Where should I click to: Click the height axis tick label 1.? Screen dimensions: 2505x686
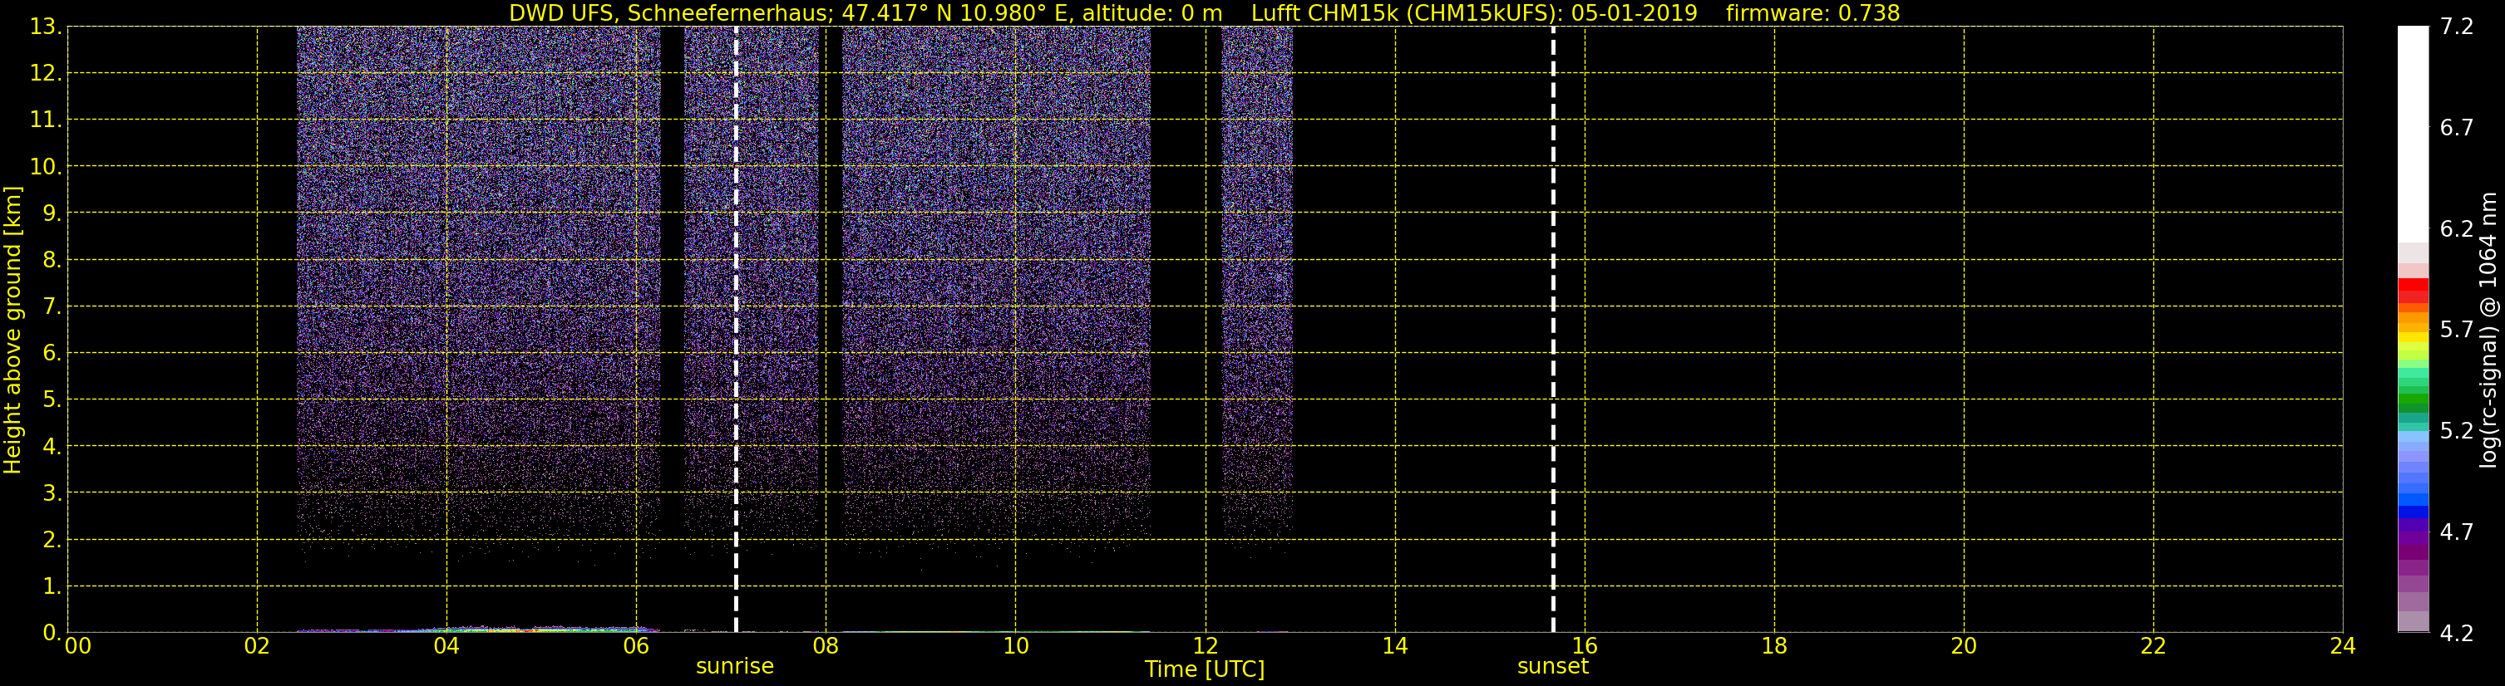pos(52,587)
